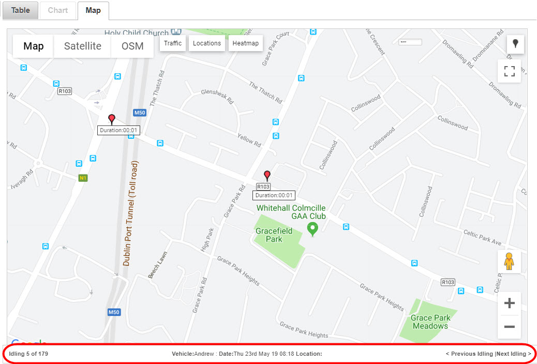Image resolution: width=537 pixels, height=364 pixels.
Task: Select the Map base layer
Action: click(x=33, y=46)
